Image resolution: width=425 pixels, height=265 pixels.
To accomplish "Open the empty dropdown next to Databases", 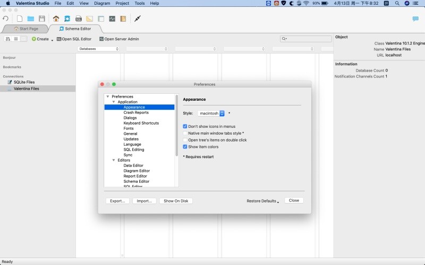I will [x=147, y=49].
